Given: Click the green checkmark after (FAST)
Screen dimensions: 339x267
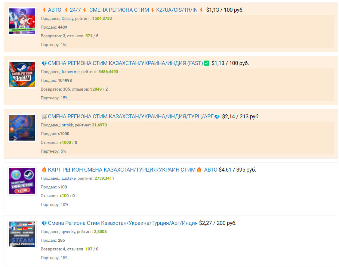Looking at the screenshot, I should point(206,63).
